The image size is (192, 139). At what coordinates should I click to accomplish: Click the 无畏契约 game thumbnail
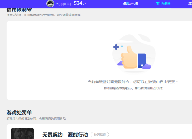coord(22,133)
